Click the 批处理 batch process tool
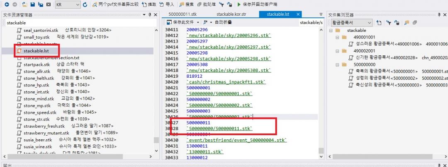 (206, 5)
